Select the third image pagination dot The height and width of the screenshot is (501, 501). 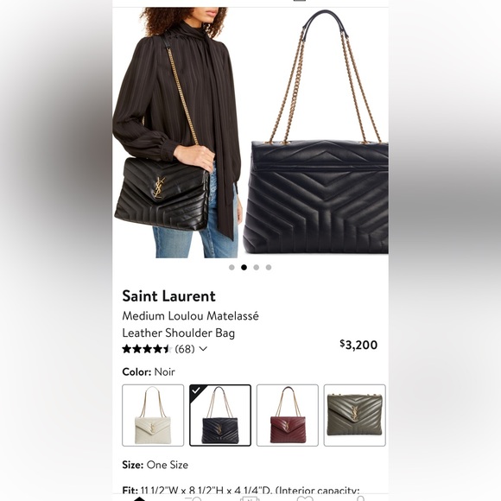pyautogui.click(x=257, y=267)
